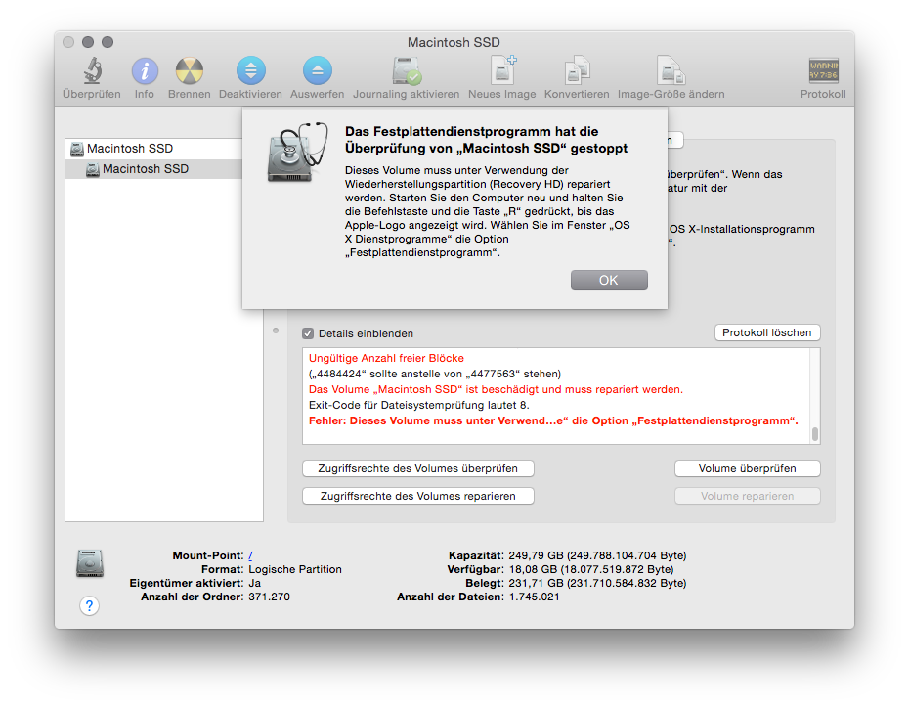The height and width of the screenshot is (707, 909).
Task: Click the greyed-out Volume reparieren button
Action: point(748,496)
